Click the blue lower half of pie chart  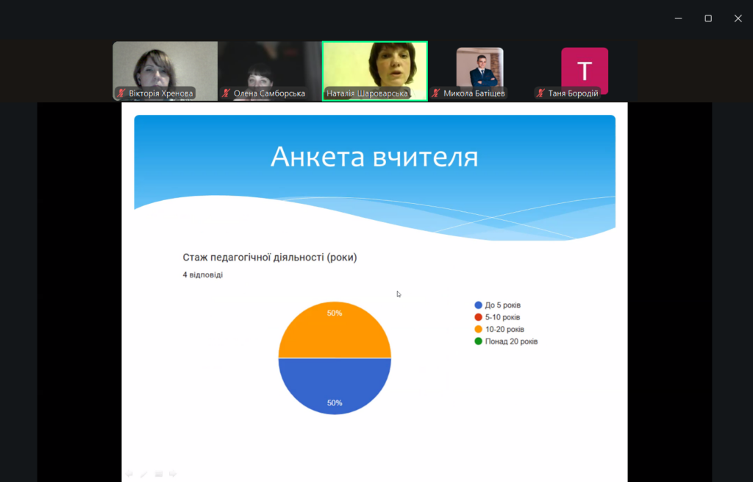pos(335,383)
